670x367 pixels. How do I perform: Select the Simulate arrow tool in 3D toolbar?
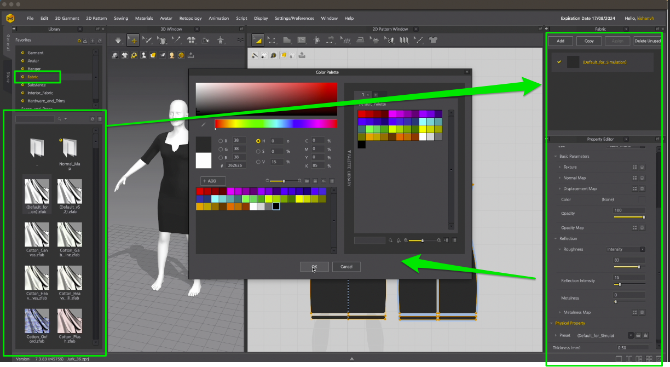pyautogui.click(x=118, y=40)
